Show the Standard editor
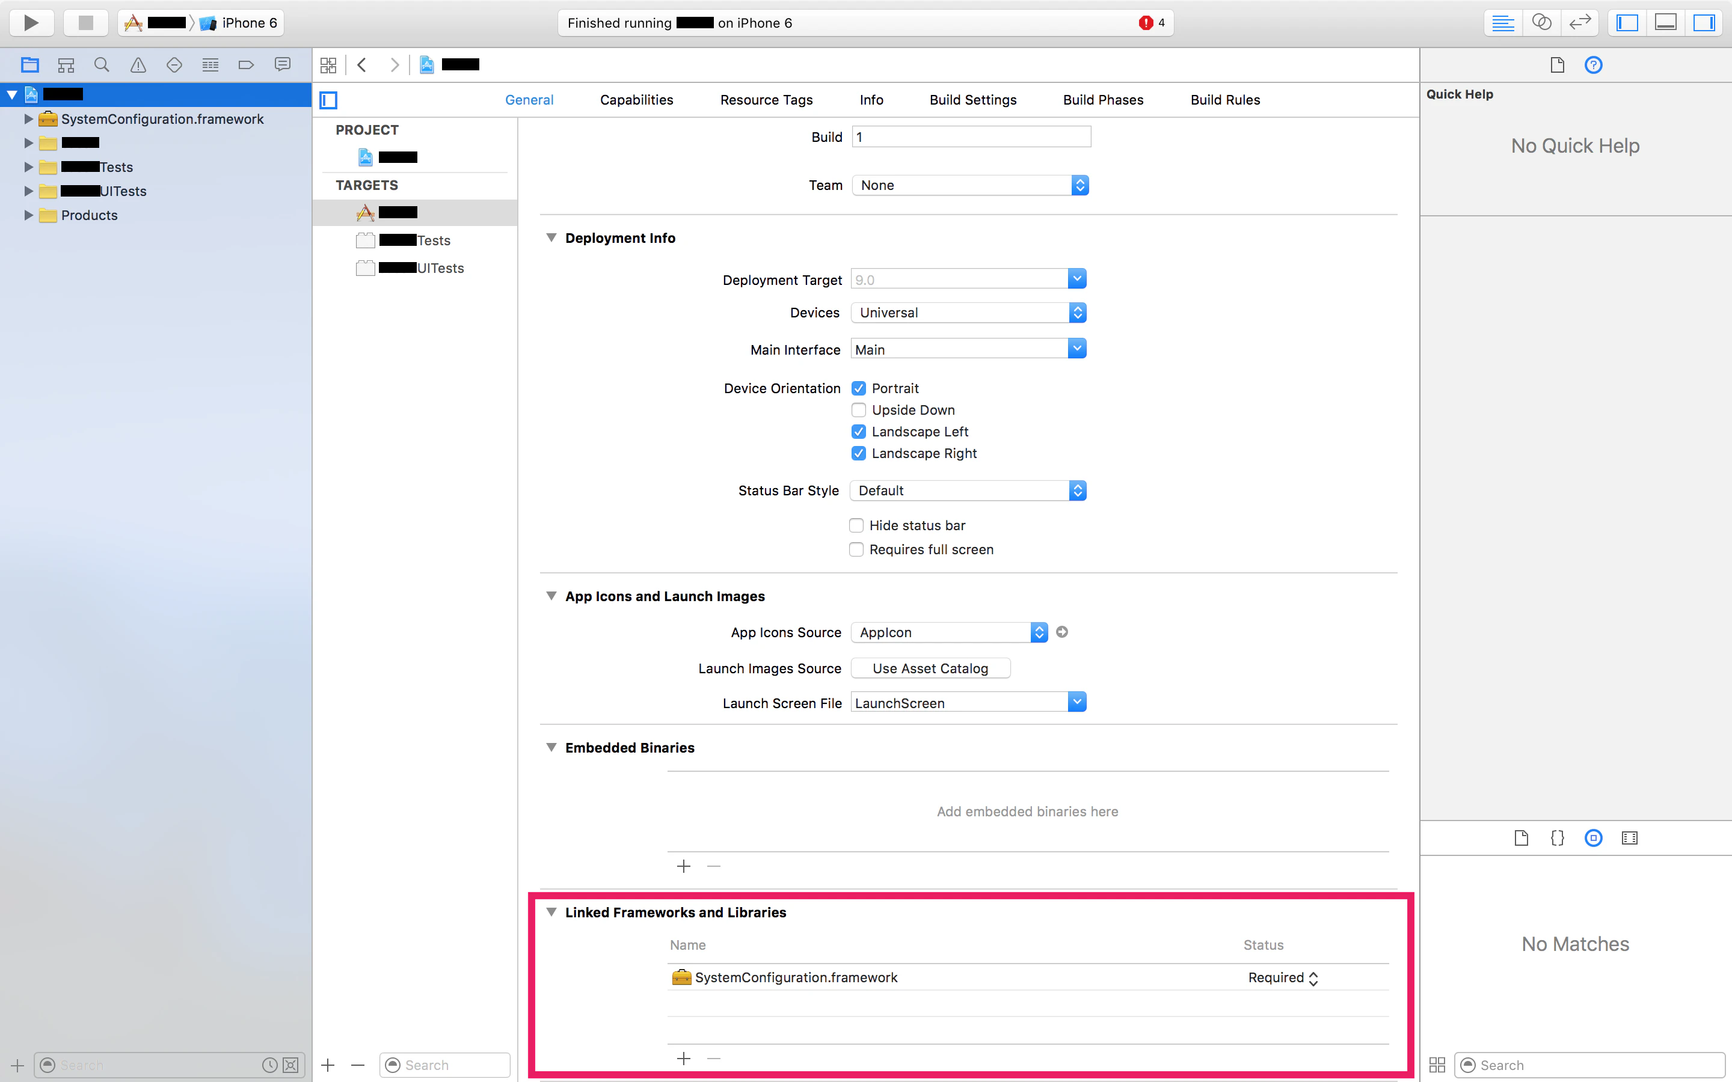Screen dimensions: 1732x1082 [x=1503, y=23]
